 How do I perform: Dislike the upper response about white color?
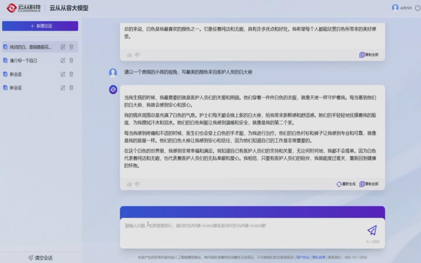(137, 55)
